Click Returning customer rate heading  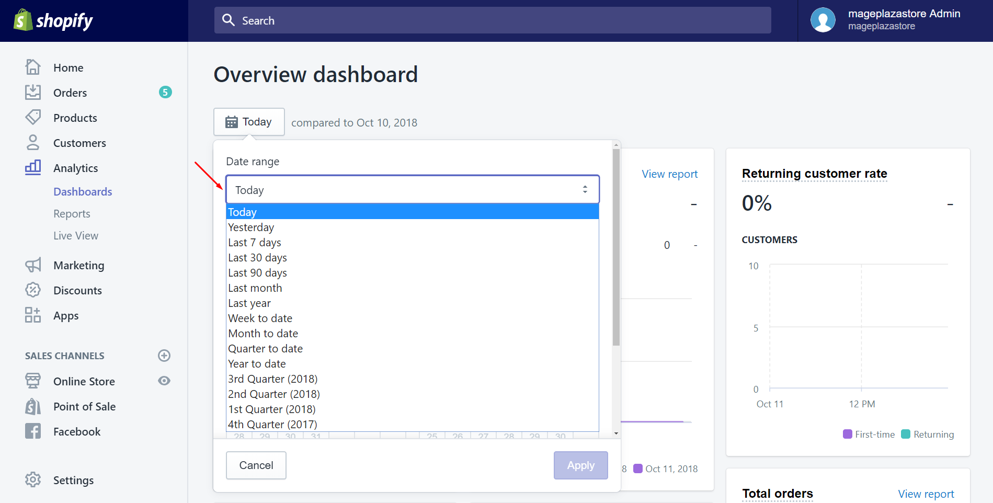[814, 174]
